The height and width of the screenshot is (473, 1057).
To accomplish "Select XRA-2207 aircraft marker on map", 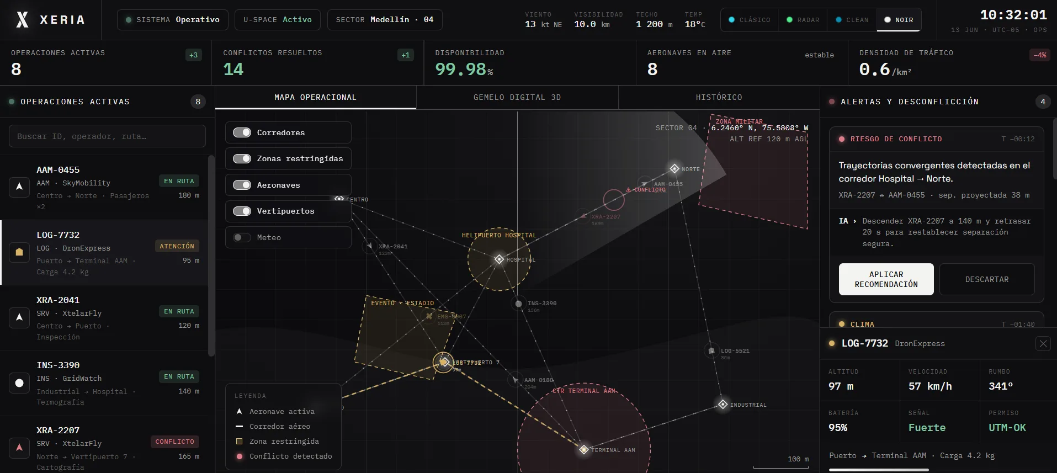I will [582, 216].
